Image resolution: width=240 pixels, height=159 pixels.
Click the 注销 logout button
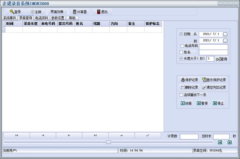click(x=36, y=12)
